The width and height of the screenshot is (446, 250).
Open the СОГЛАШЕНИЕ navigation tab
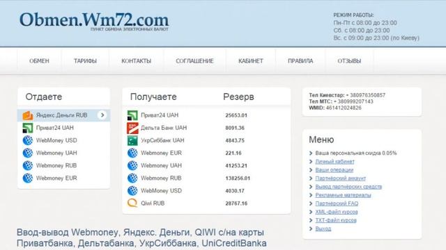click(194, 61)
